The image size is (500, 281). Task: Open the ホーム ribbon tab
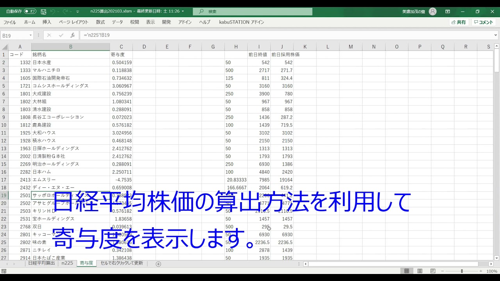click(30, 22)
